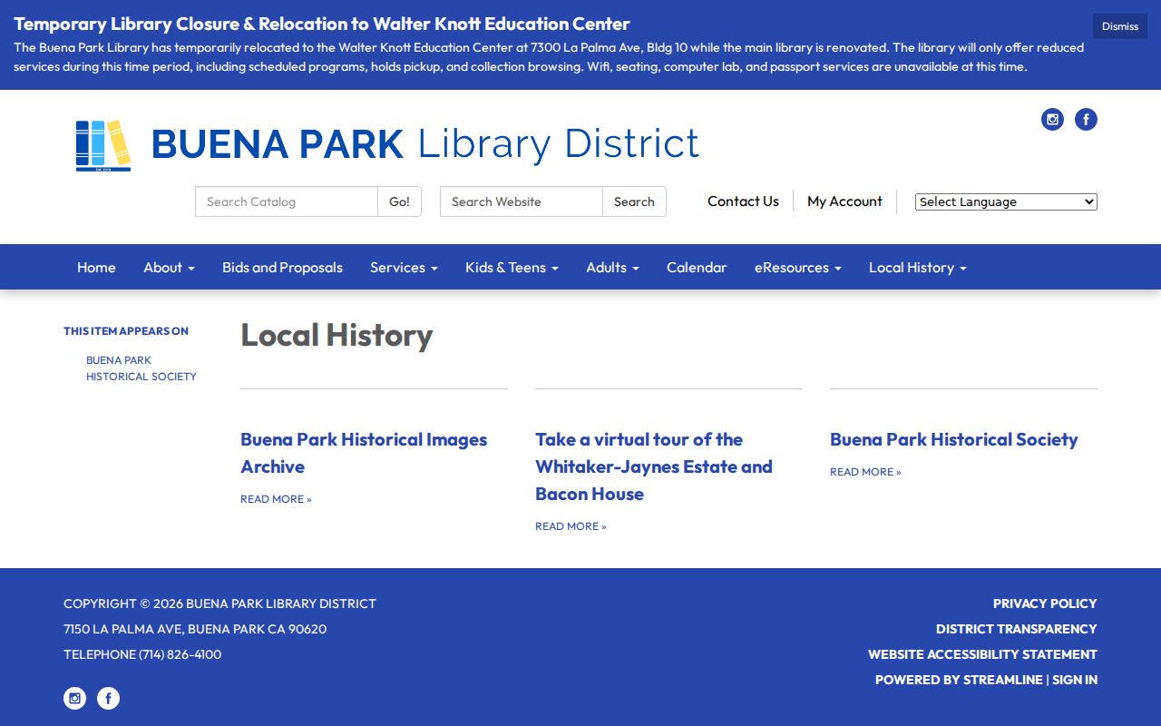Image resolution: width=1161 pixels, height=726 pixels.
Task: Click the Buena Park Library District title
Action: point(424,144)
